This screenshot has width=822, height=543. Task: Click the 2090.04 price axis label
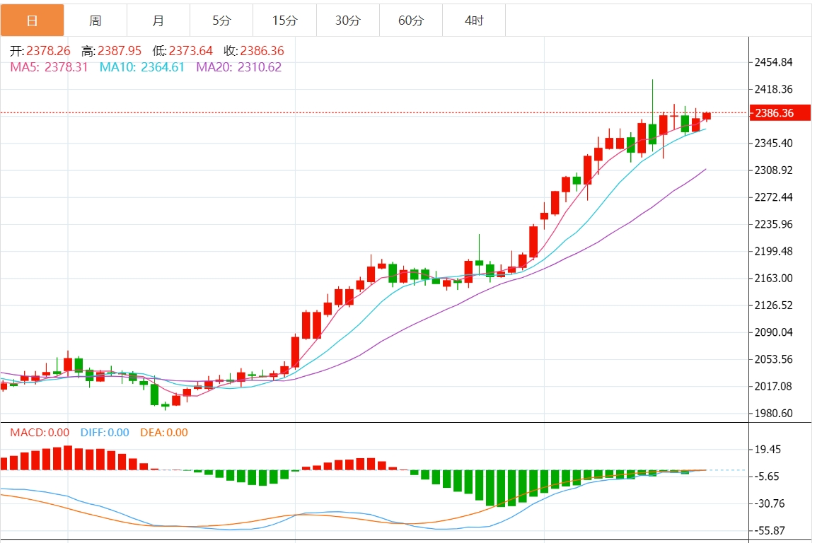(773, 332)
